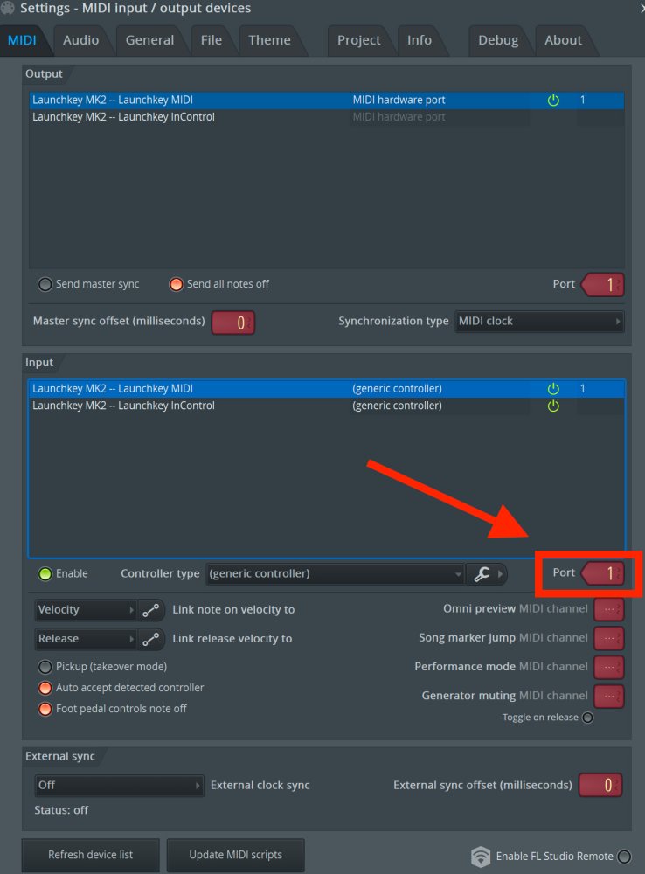Image resolution: width=645 pixels, height=874 pixels.
Task: Toggle Send all notes off
Action: click(x=177, y=284)
